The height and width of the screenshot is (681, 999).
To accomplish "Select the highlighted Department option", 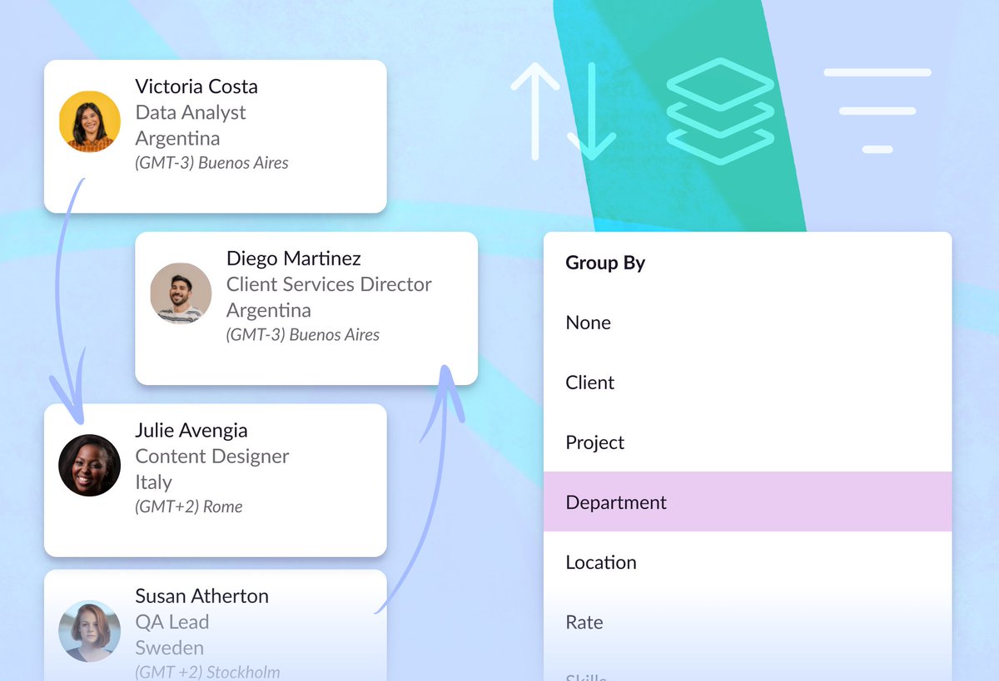I will tap(748, 502).
